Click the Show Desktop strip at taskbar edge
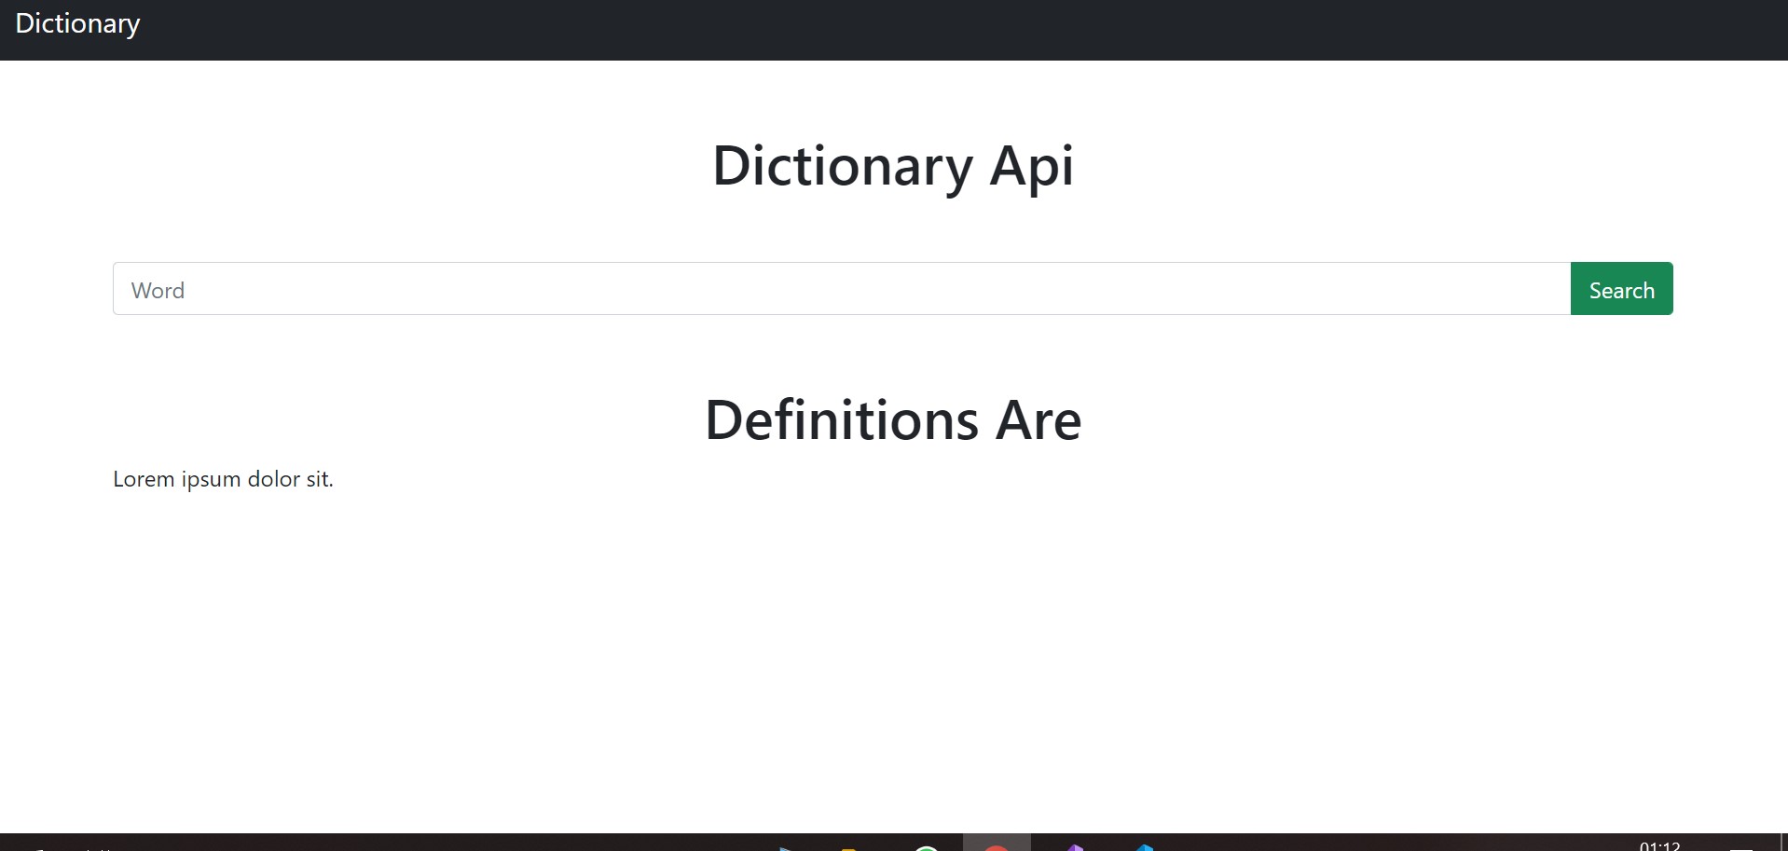Image resolution: width=1788 pixels, height=851 pixels. coord(1784,843)
